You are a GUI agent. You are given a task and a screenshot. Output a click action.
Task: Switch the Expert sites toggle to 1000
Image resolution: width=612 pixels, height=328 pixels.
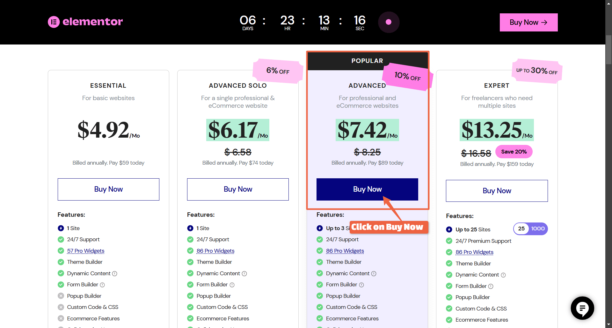point(537,229)
